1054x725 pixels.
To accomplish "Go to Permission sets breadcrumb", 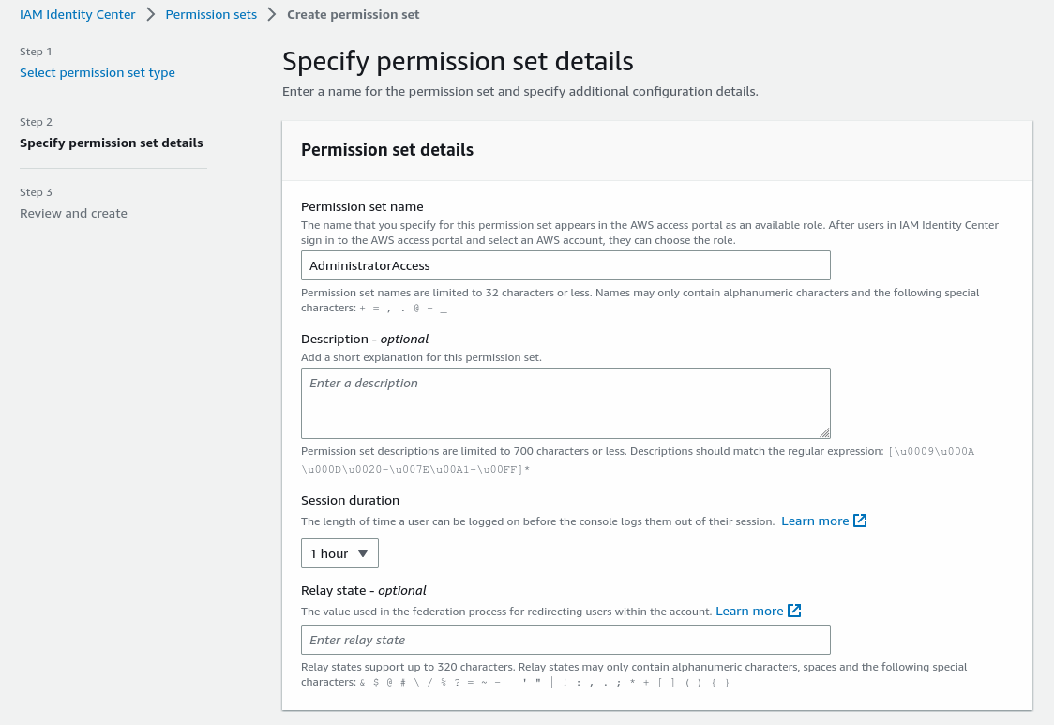I will click(x=211, y=14).
